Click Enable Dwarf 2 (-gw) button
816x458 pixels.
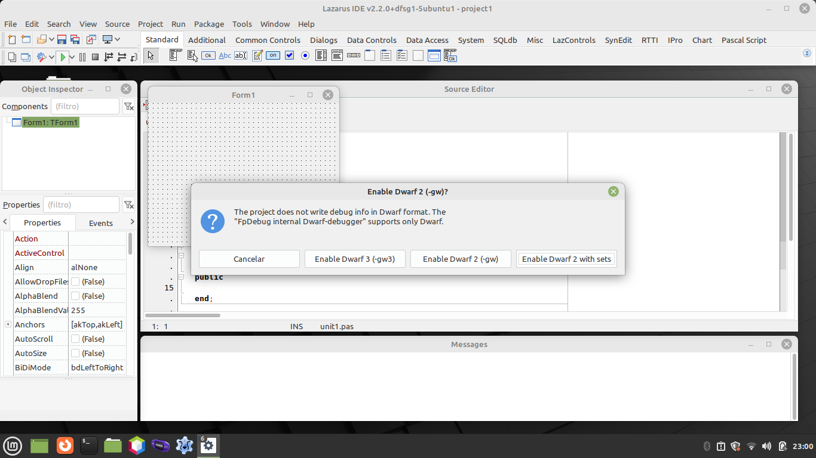tap(461, 259)
